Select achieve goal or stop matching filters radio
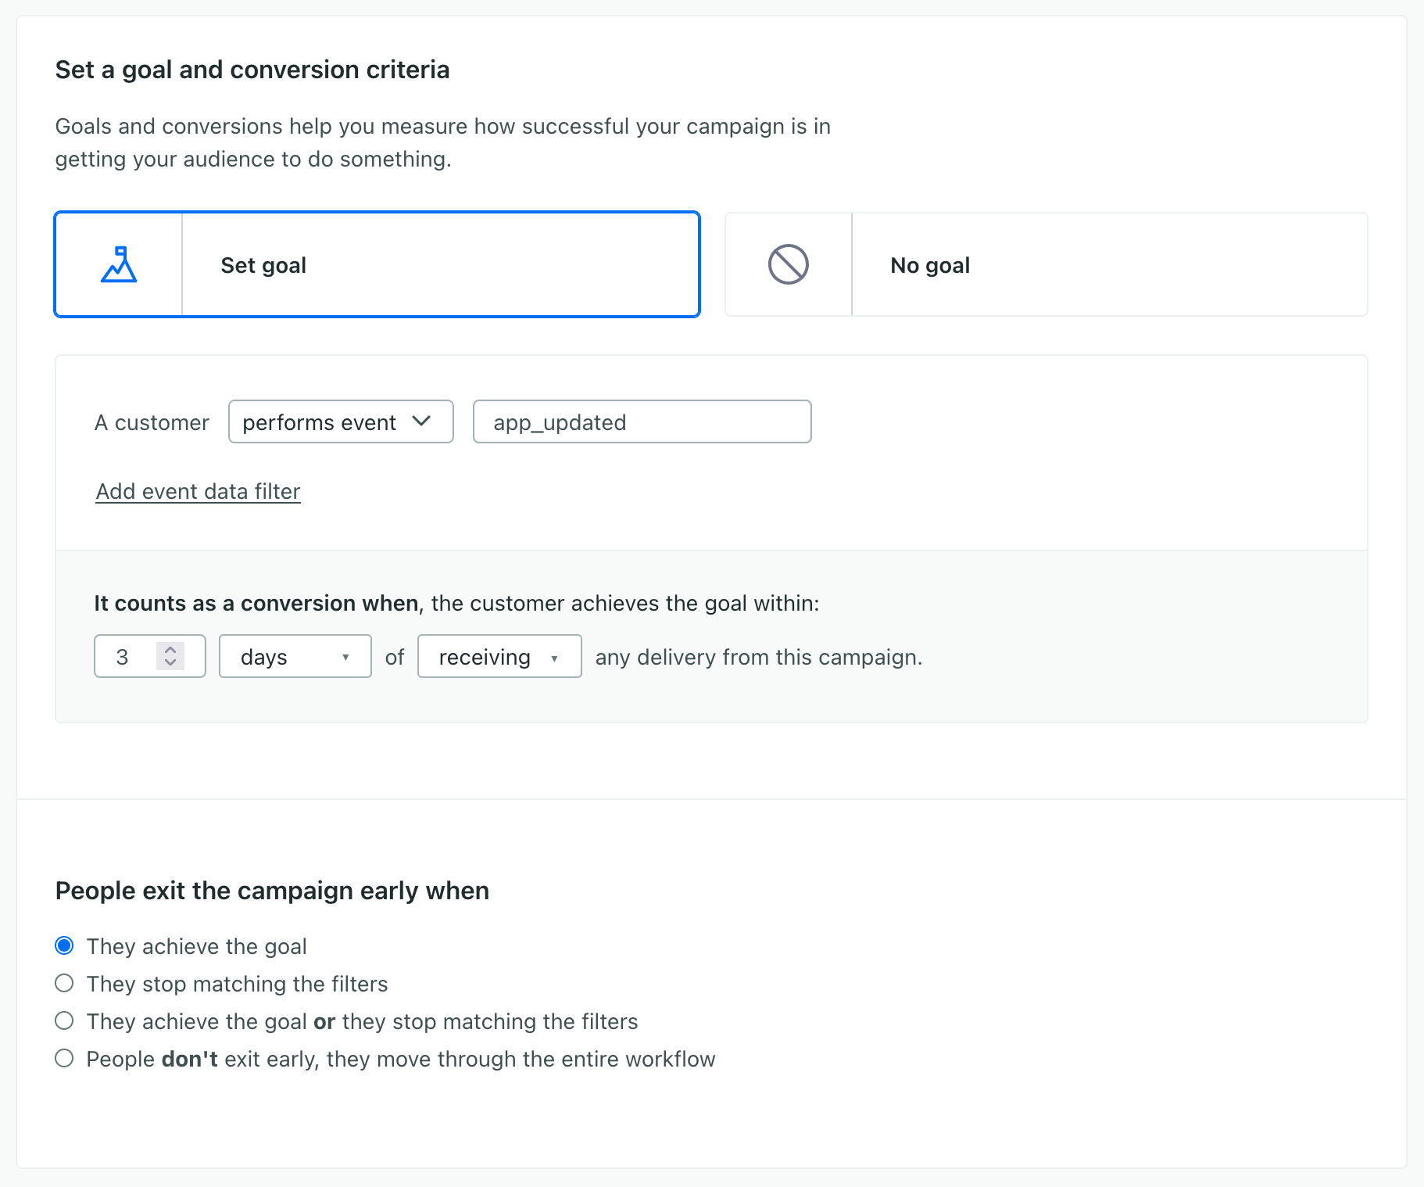Viewport: 1424px width, 1187px height. [x=64, y=1020]
